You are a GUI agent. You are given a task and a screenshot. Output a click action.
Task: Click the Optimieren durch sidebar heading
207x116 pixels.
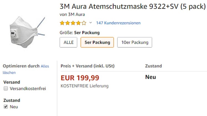[21, 66]
